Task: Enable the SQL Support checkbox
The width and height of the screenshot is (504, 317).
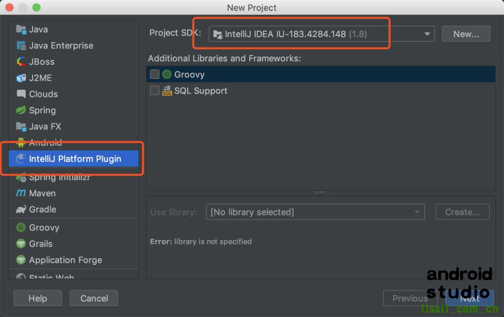Action: pos(154,90)
